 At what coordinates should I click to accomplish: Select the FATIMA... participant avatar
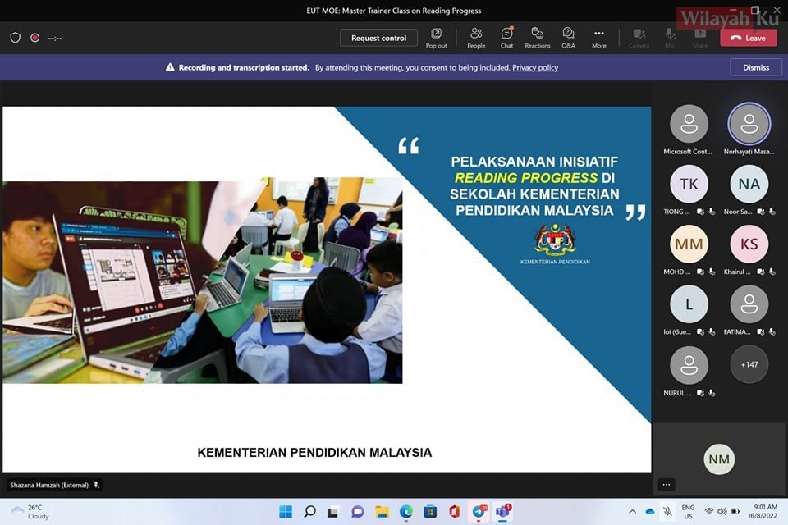(x=749, y=304)
